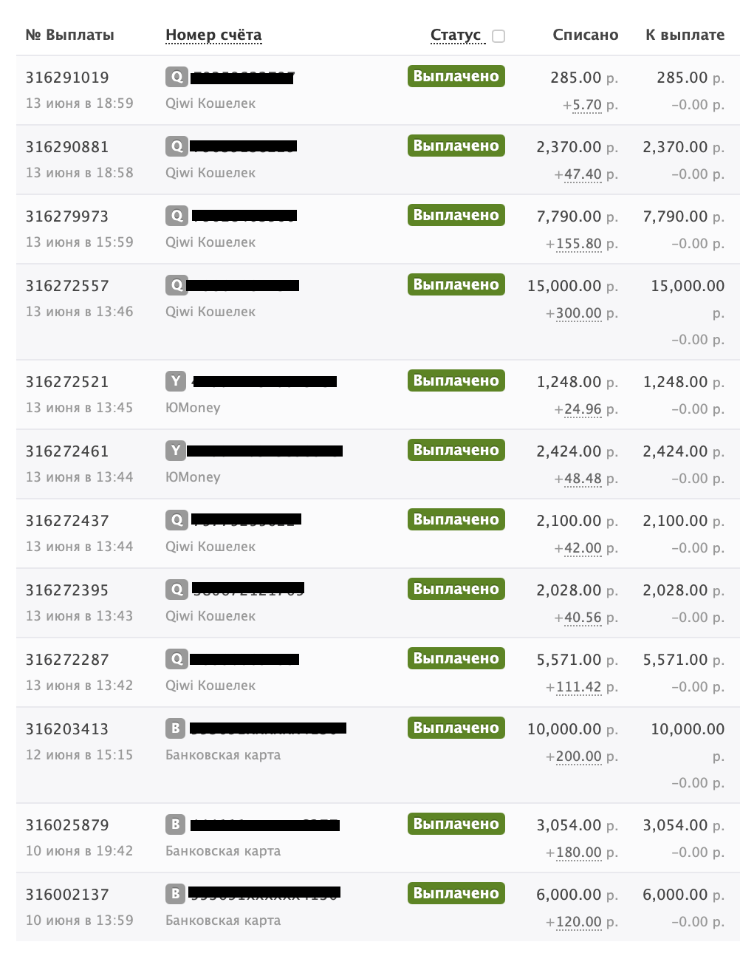This screenshot has height=953, width=740.
Task: Click Qiwi icon on payout 316290881
Action: click(x=177, y=146)
